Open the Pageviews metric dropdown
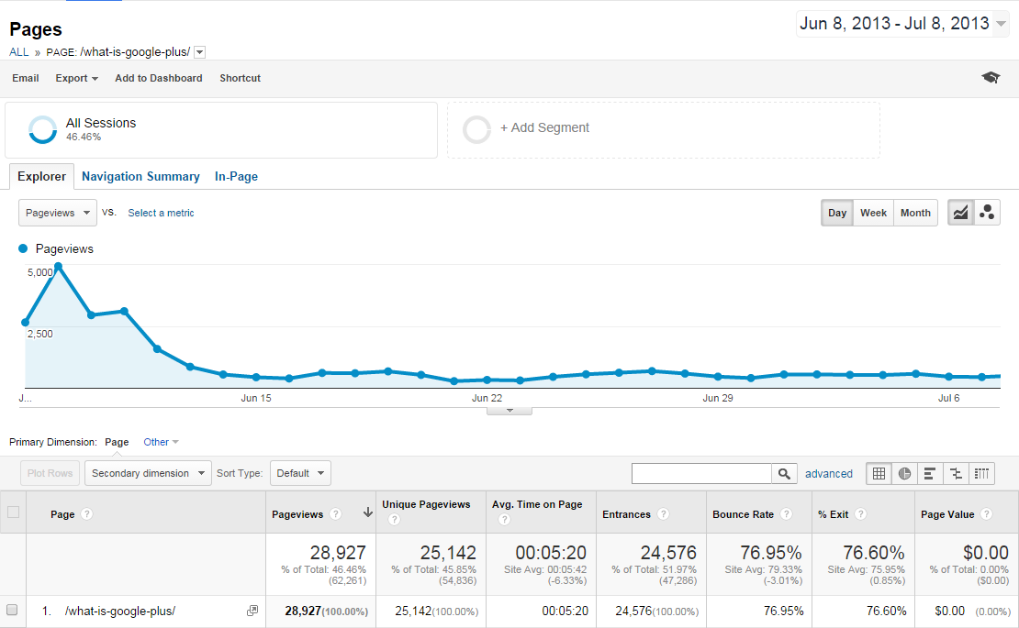The height and width of the screenshot is (628, 1019). 58,213
